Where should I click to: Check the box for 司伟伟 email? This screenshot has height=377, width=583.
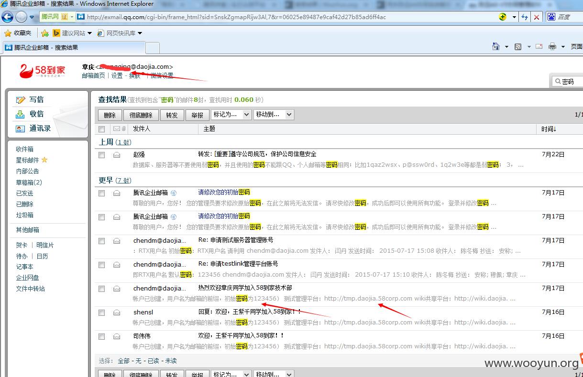tap(101, 336)
